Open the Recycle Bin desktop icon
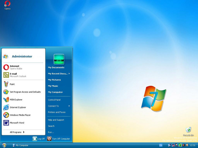The height and width of the screenshot is (148, 198). (x=188, y=130)
